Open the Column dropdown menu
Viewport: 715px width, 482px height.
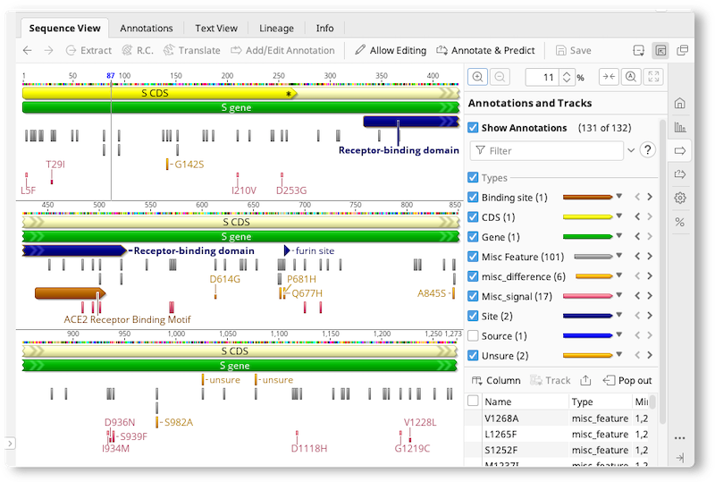coord(496,380)
